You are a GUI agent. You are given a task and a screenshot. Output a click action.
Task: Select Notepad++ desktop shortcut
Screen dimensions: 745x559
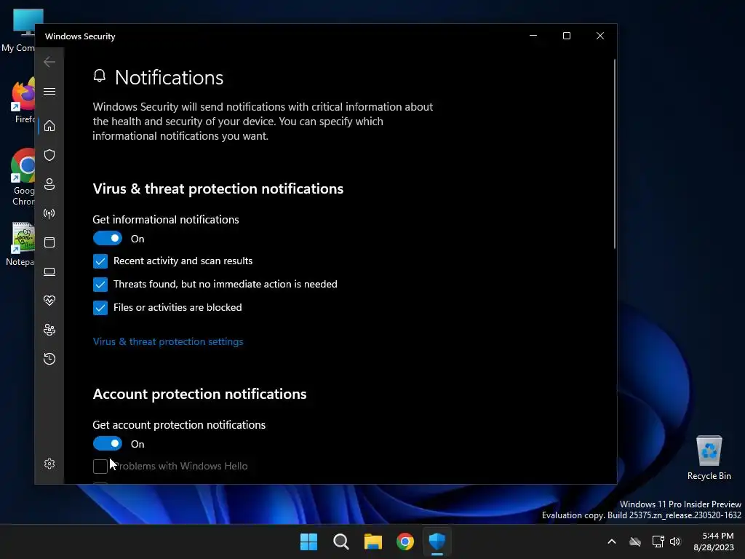click(22, 244)
